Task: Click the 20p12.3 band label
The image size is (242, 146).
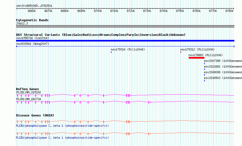Action: (22, 23)
